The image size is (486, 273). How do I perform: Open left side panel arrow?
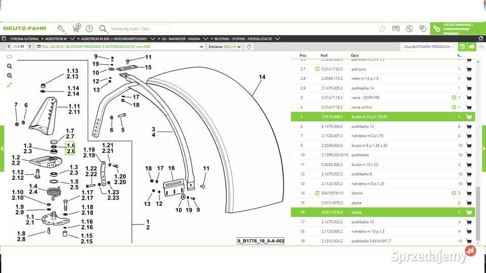click(x=2, y=149)
